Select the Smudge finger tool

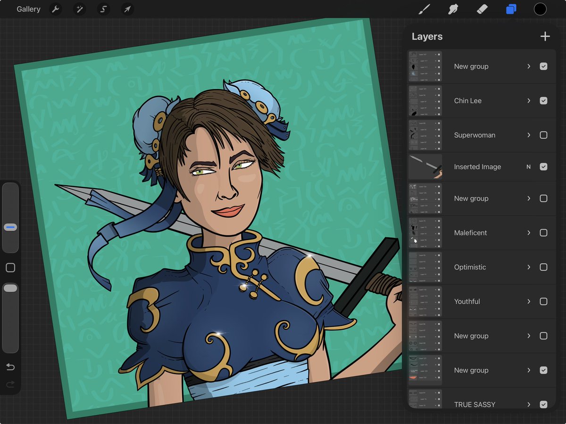[x=453, y=9]
